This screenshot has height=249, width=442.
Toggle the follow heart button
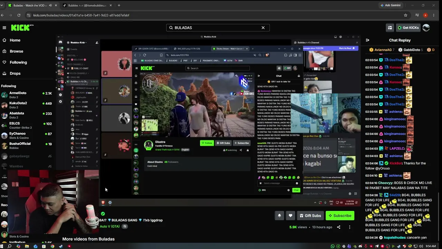point(290,215)
